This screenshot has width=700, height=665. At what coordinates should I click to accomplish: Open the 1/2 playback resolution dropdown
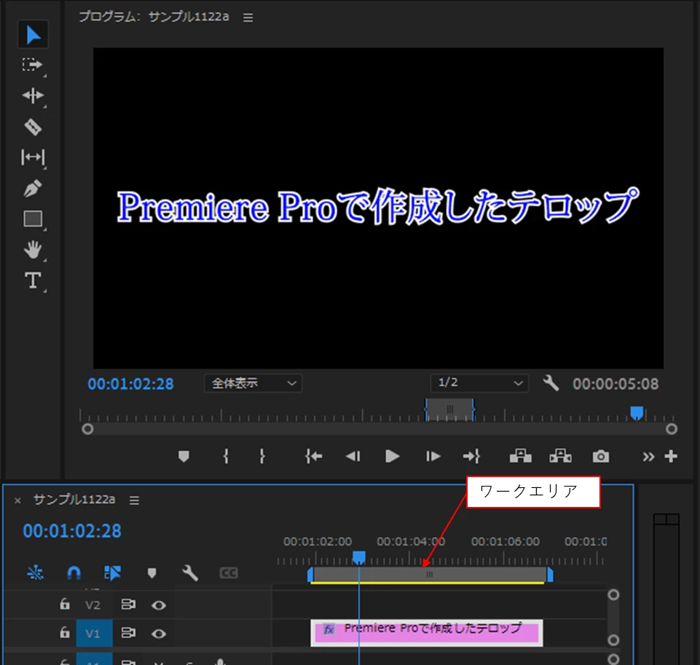(479, 383)
